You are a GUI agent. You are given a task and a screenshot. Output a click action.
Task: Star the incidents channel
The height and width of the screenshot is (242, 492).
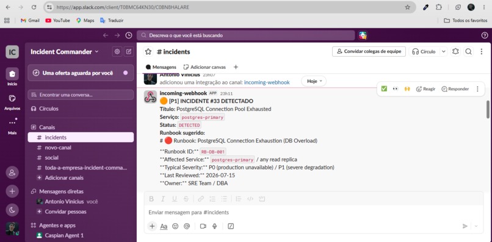[x=148, y=52]
